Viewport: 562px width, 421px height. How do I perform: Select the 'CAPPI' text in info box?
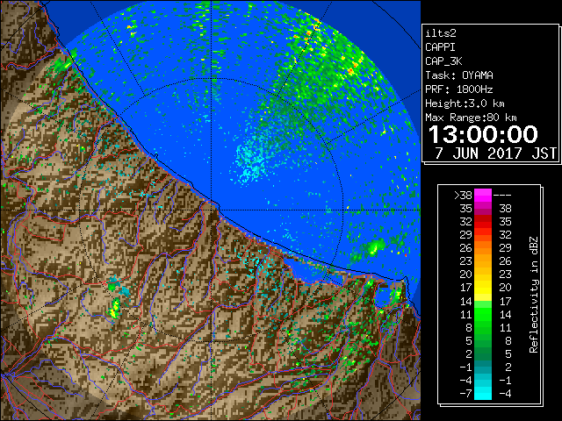tap(440, 47)
